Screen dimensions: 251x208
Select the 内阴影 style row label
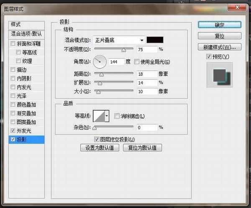[x=24, y=78]
